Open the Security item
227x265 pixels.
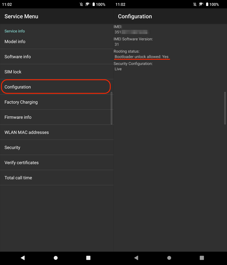[57, 147]
